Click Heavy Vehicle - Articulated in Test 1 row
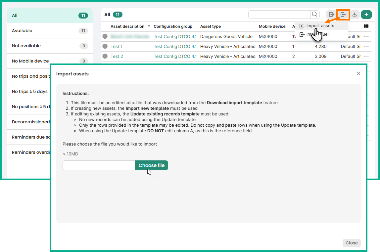The image size is (380, 252). (227, 47)
